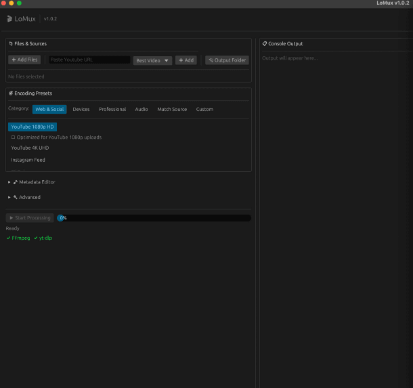
Task: Click the Add Files button
Action: tap(24, 60)
